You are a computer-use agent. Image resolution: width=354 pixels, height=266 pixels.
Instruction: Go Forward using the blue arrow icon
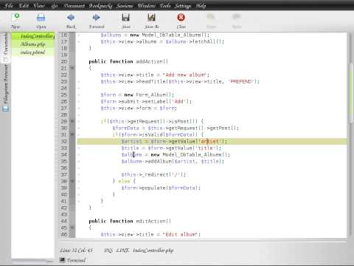(x=96, y=18)
